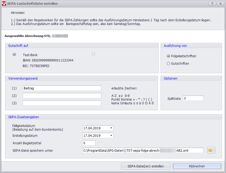226x173 pixels.
Task: Select the unlabeled second bank radio button
Action: point(93,54)
